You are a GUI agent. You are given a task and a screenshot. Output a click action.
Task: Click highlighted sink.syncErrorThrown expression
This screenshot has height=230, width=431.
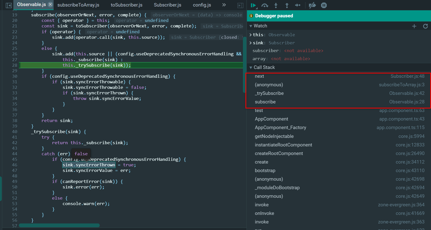tap(89, 165)
